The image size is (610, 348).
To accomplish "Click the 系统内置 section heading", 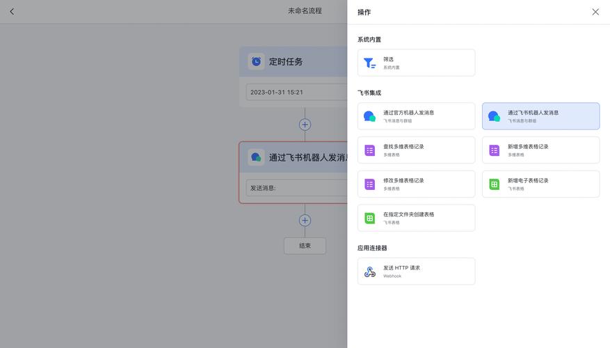I will pos(369,39).
